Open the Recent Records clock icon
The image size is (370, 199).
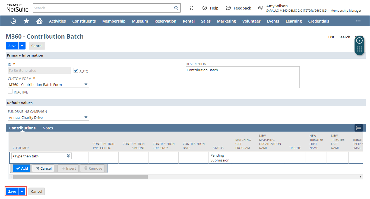pyautogui.click(x=13, y=21)
